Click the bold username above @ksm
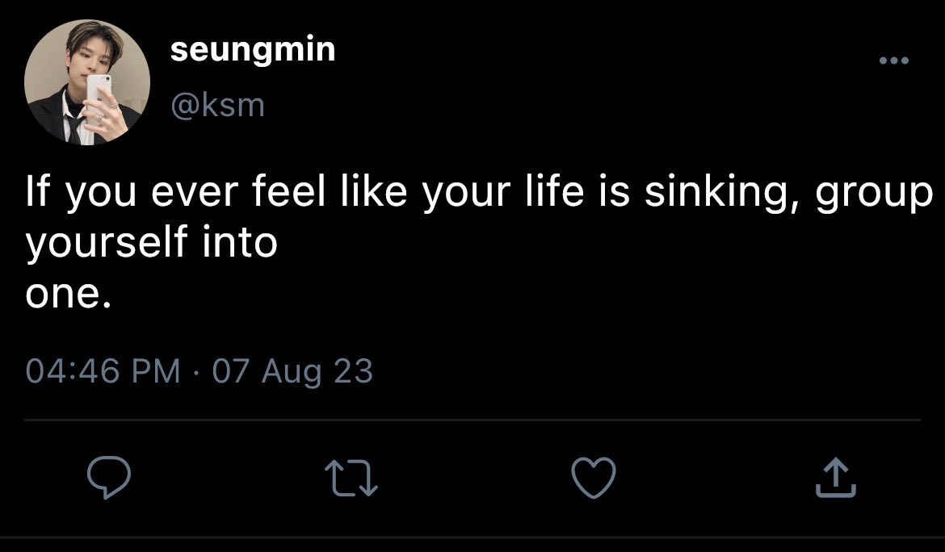The width and height of the screenshot is (945, 552). coord(253,51)
